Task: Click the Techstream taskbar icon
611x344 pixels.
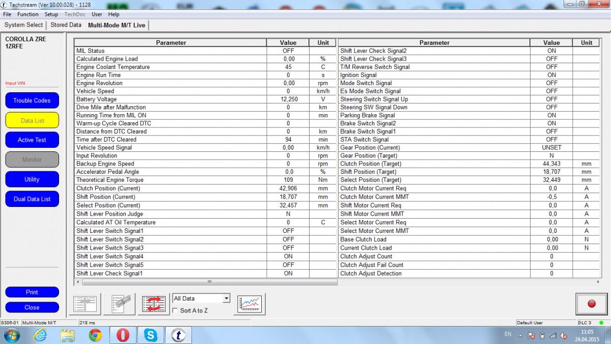Action: click(178, 335)
